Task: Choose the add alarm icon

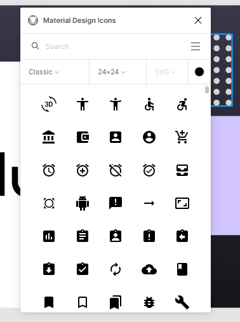Action: [83, 170]
